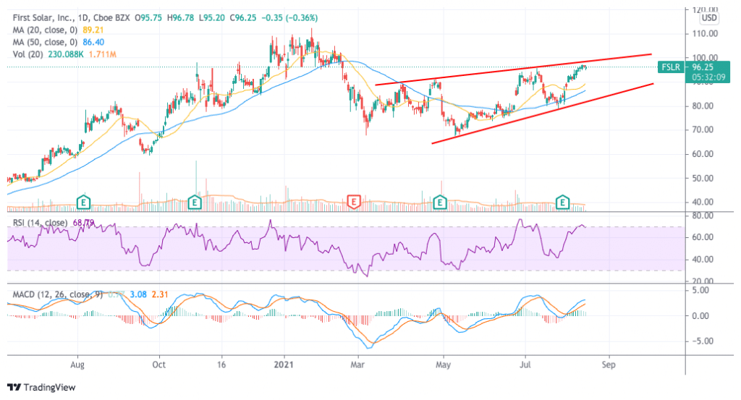The height and width of the screenshot is (400, 741).
Task: Click the RSI value 68.79
Action: click(x=84, y=223)
